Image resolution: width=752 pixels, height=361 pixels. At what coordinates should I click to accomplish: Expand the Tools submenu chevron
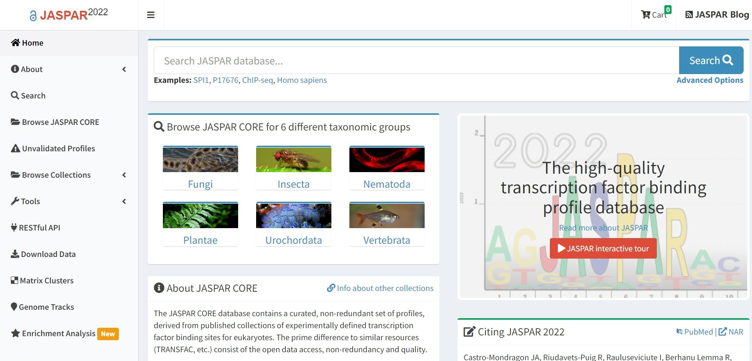click(124, 201)
